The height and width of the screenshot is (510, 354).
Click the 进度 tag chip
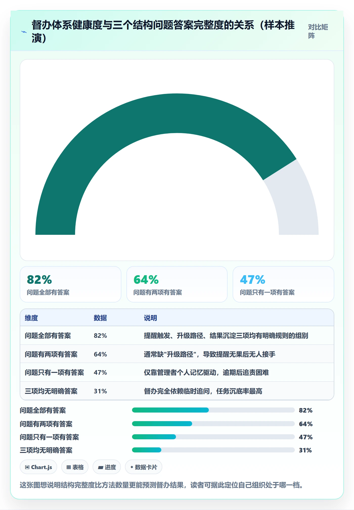point(107,467)
